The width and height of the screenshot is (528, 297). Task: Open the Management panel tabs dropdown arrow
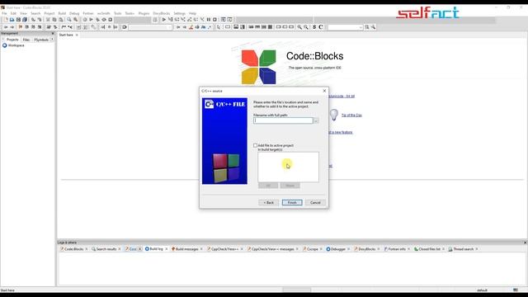click(52, 40)
